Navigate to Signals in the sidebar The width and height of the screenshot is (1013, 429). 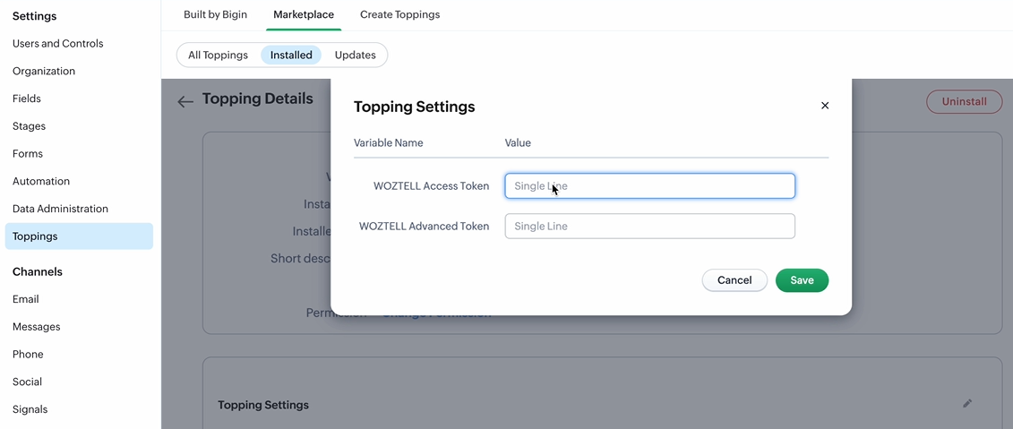(x=30, y=409)
